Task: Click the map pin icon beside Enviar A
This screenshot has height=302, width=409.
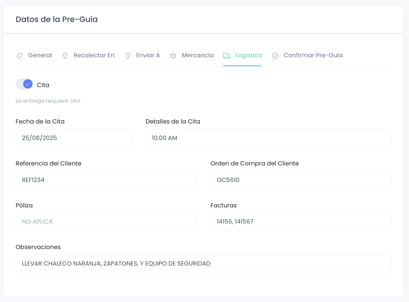Action: coord(127,56)
